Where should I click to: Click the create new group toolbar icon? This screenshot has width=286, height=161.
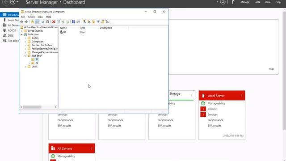tap(89, 22)
